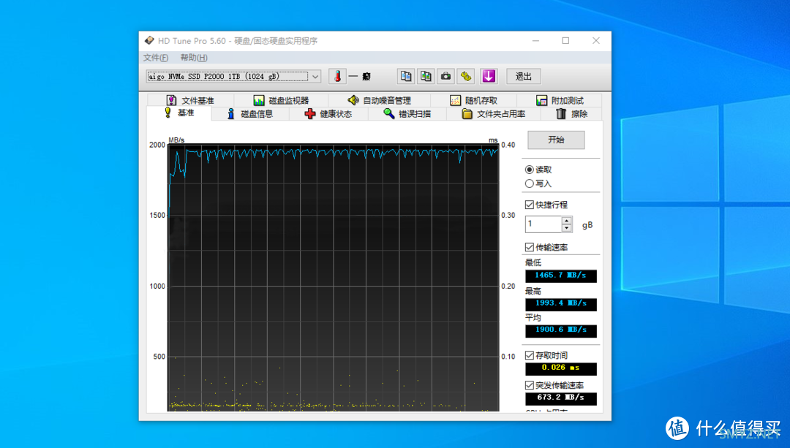Click the minimum 1465.7 MB/s value
The image size is (790, 448).
pos(561,276)
